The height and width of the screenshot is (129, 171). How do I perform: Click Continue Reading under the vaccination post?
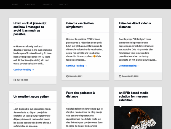coord(76,66)
